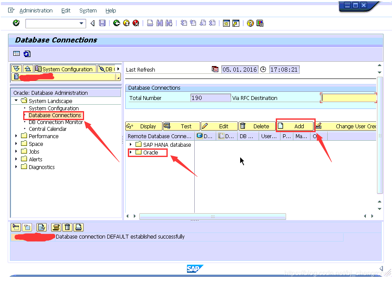Select DB Connection Monitor tree item
Image resolution: width=392 pixels, height=281 pixels.
(55, 122)
